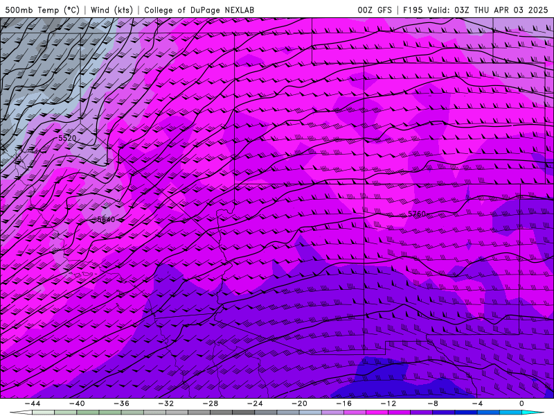Click the 'Wind (kts)' header label

(x=111, y=10)
